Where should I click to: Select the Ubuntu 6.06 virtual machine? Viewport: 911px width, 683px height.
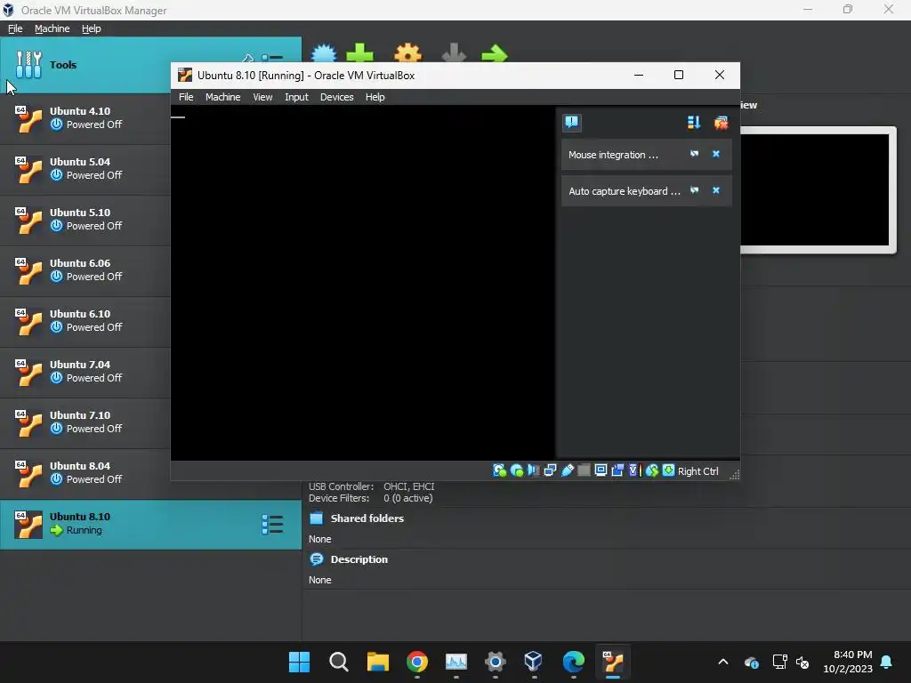[x=85, y=269]
